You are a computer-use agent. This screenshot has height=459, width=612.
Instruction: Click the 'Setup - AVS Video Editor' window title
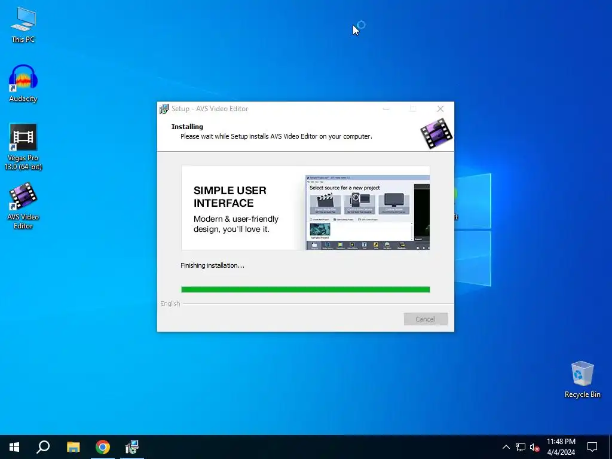pos(210,109)
